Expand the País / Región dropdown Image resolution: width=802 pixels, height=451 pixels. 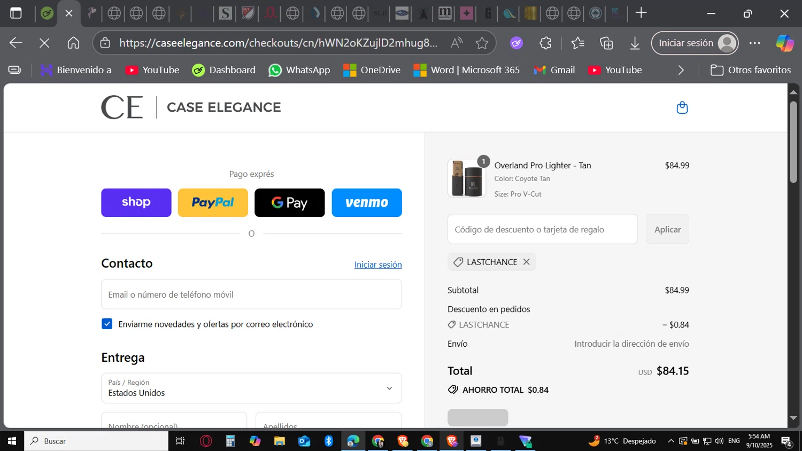(251, 388)
